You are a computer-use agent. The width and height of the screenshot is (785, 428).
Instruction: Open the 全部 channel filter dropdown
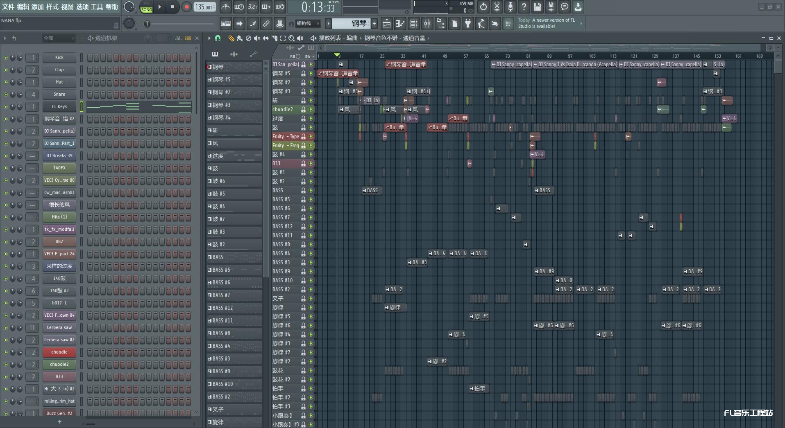click(59, 38)
